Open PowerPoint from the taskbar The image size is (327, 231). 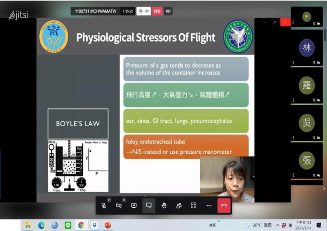[x=108, y=225]
